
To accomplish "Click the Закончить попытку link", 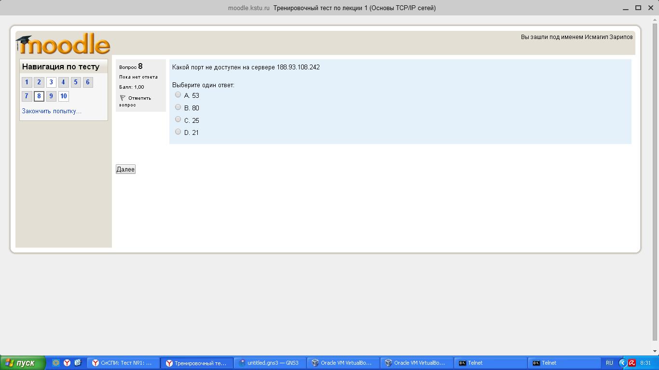I will click(52, 111).
